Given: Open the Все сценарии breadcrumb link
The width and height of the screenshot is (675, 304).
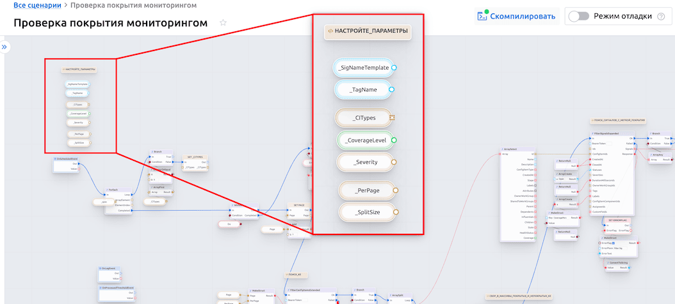Looking at the screenshot, I should (37, 5).
